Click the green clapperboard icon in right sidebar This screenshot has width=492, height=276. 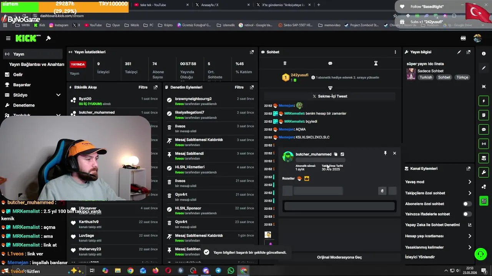[x=484, y=200]
